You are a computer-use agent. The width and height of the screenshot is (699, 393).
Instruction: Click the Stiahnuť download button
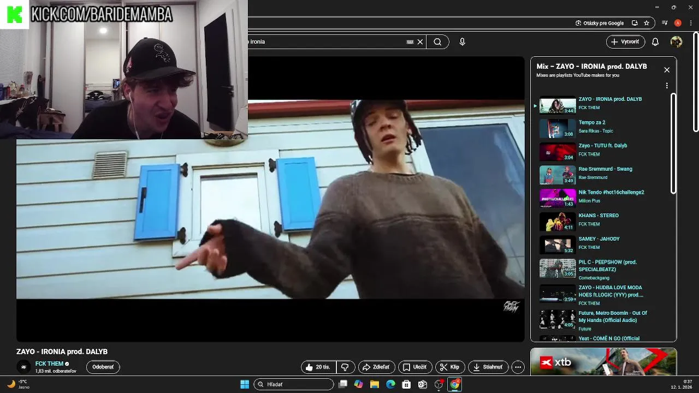(x=488, y=367)
